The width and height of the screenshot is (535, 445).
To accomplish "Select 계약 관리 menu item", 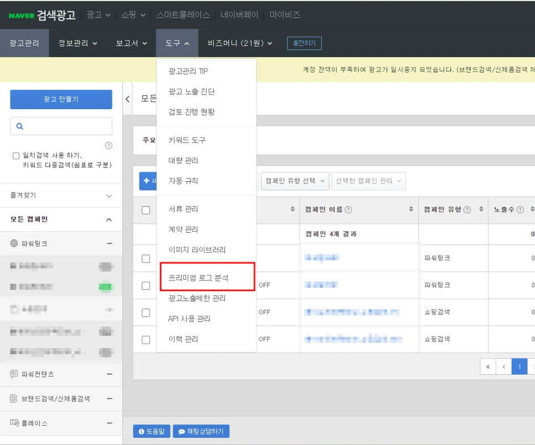I will pos(183,229).
